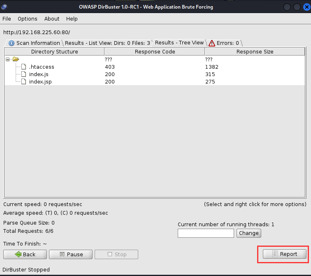Sort by Directory Stucture column header

pyautogui.click(x=55, y=51)
